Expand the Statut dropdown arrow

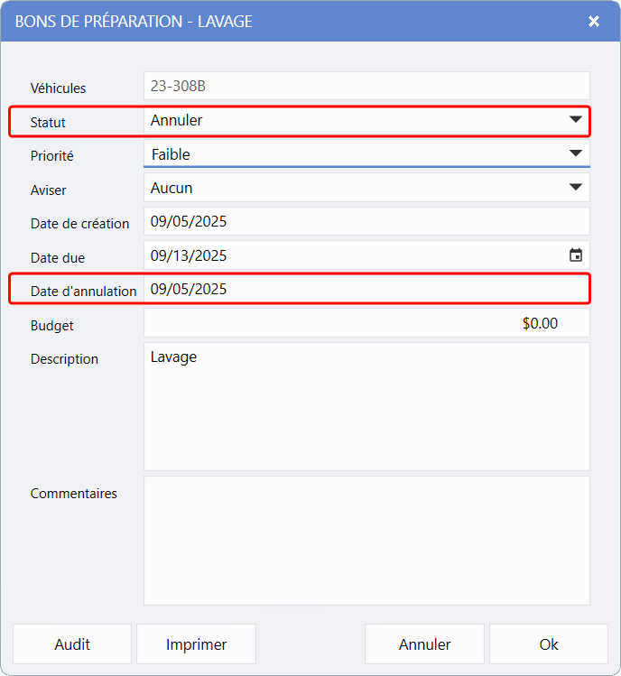tap(575, 120)
